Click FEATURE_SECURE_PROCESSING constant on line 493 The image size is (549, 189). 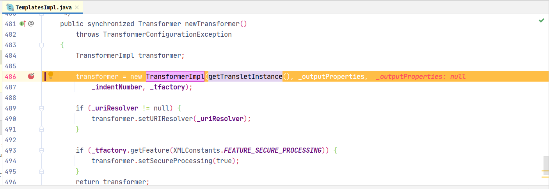tap(273, 150)
